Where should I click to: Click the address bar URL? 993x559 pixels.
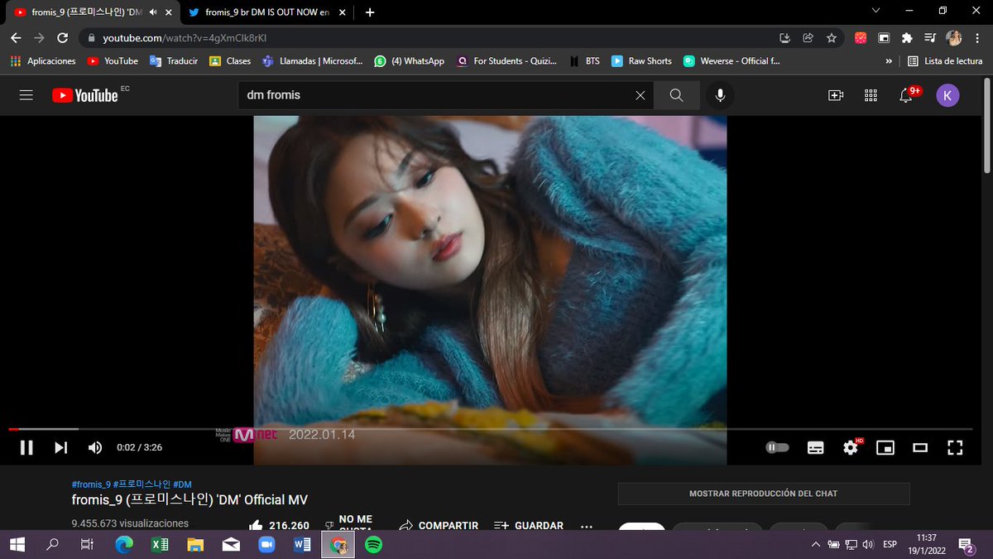pyautogui.click(x=185, y=38)
